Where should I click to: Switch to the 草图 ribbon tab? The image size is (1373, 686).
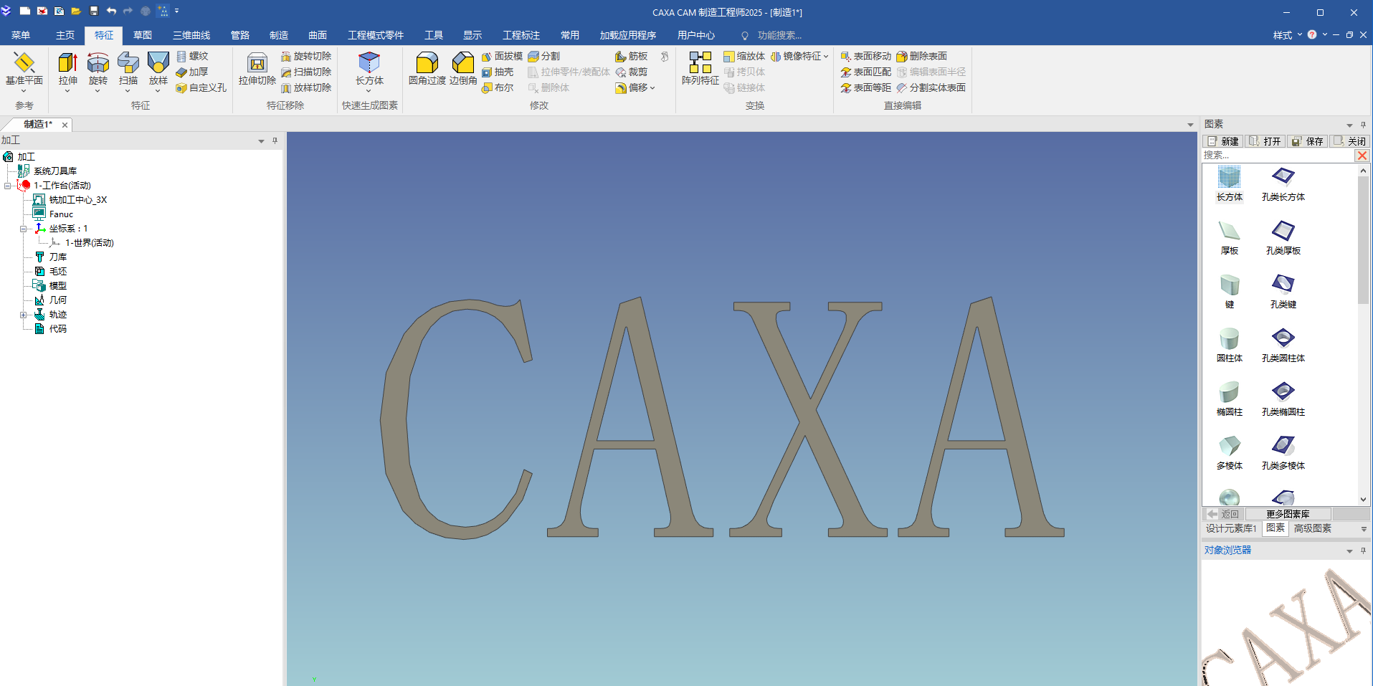tap(142, 35)
